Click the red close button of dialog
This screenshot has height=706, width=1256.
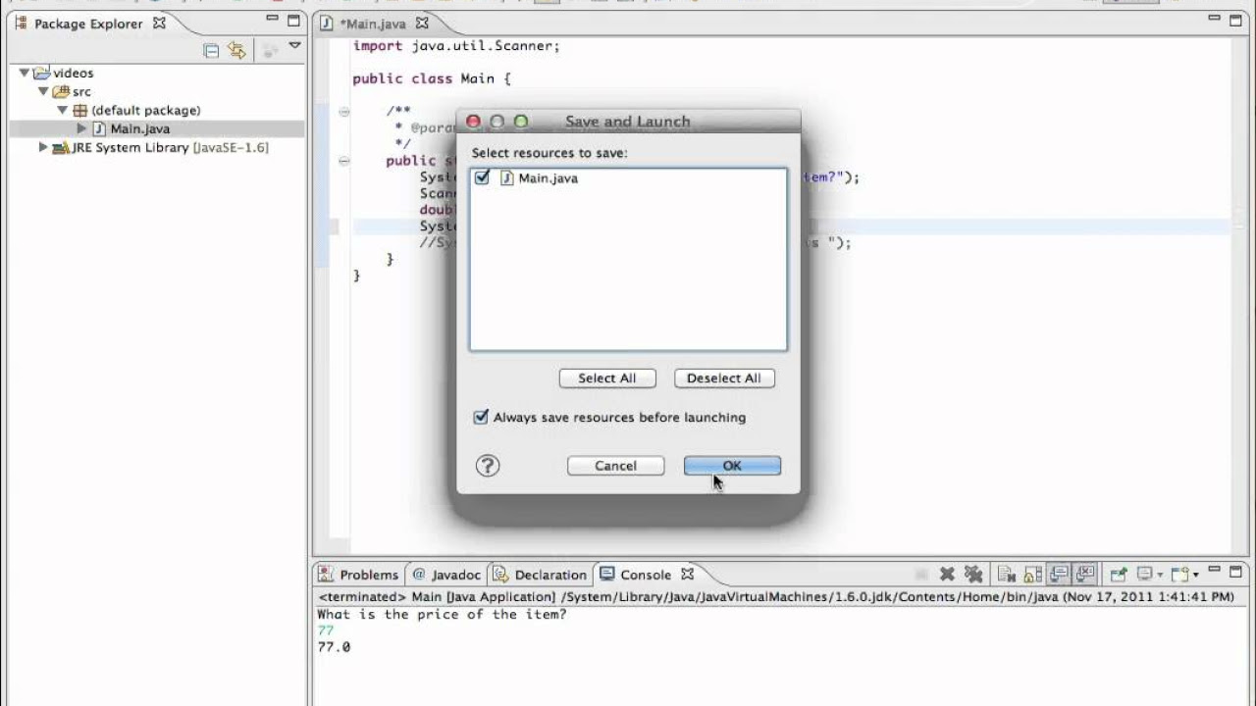click(473, 122)
